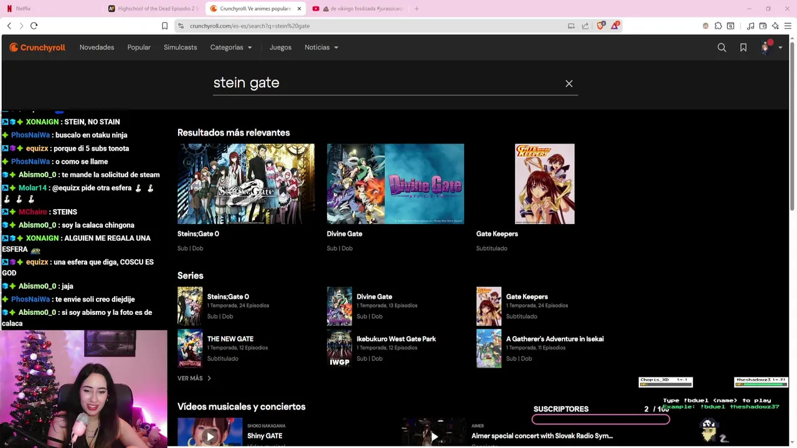The image size is (797, 448).
Task: Open Steins;Gate 0 title in top results
Action: click(x=198, y=234)
